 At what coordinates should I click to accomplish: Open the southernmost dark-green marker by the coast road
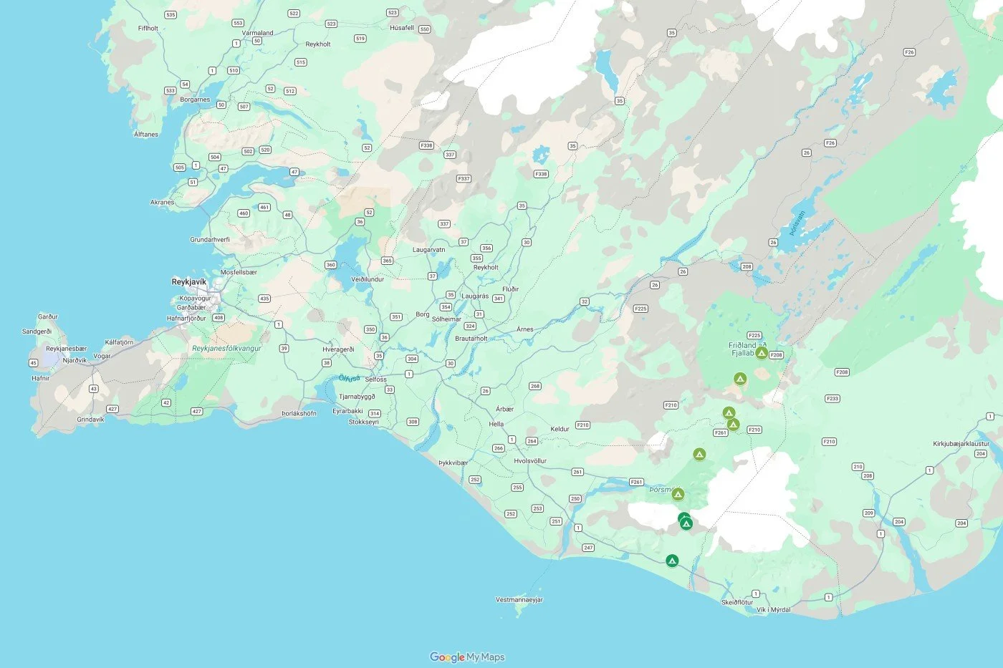672,561
